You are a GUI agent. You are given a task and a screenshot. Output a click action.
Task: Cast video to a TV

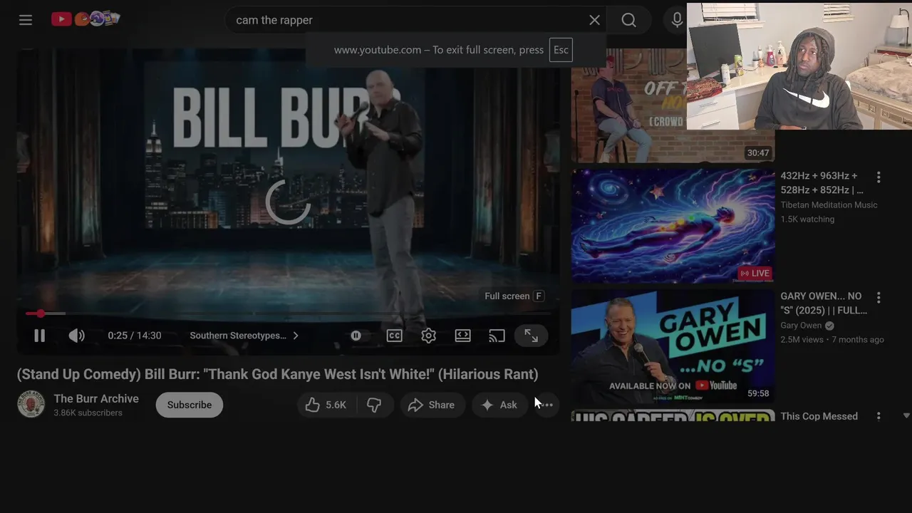(x=497, y=336)
